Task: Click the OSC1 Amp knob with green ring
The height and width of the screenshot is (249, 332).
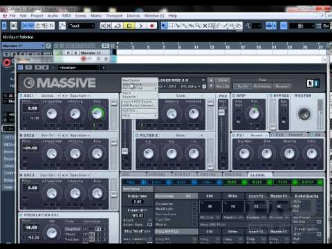Action: coord(97,113)
